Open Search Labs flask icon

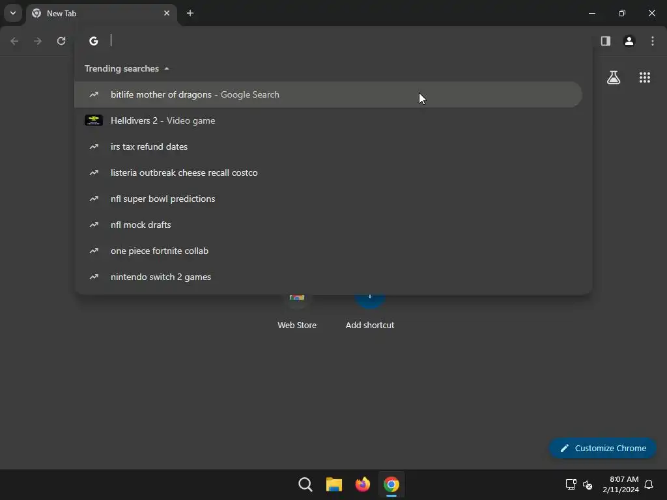coord(614,77)
